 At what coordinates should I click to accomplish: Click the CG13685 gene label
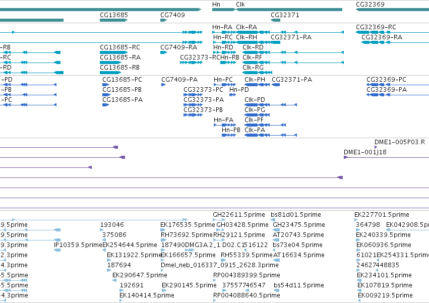tap(114, 15)
